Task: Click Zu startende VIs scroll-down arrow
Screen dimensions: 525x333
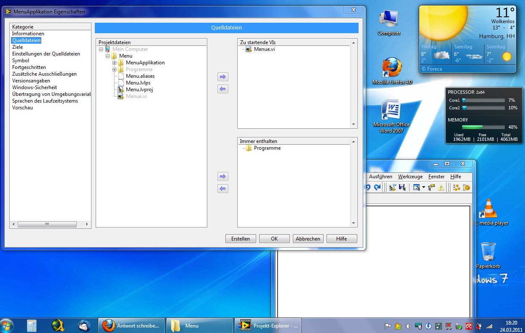Action: coord(354,124)
